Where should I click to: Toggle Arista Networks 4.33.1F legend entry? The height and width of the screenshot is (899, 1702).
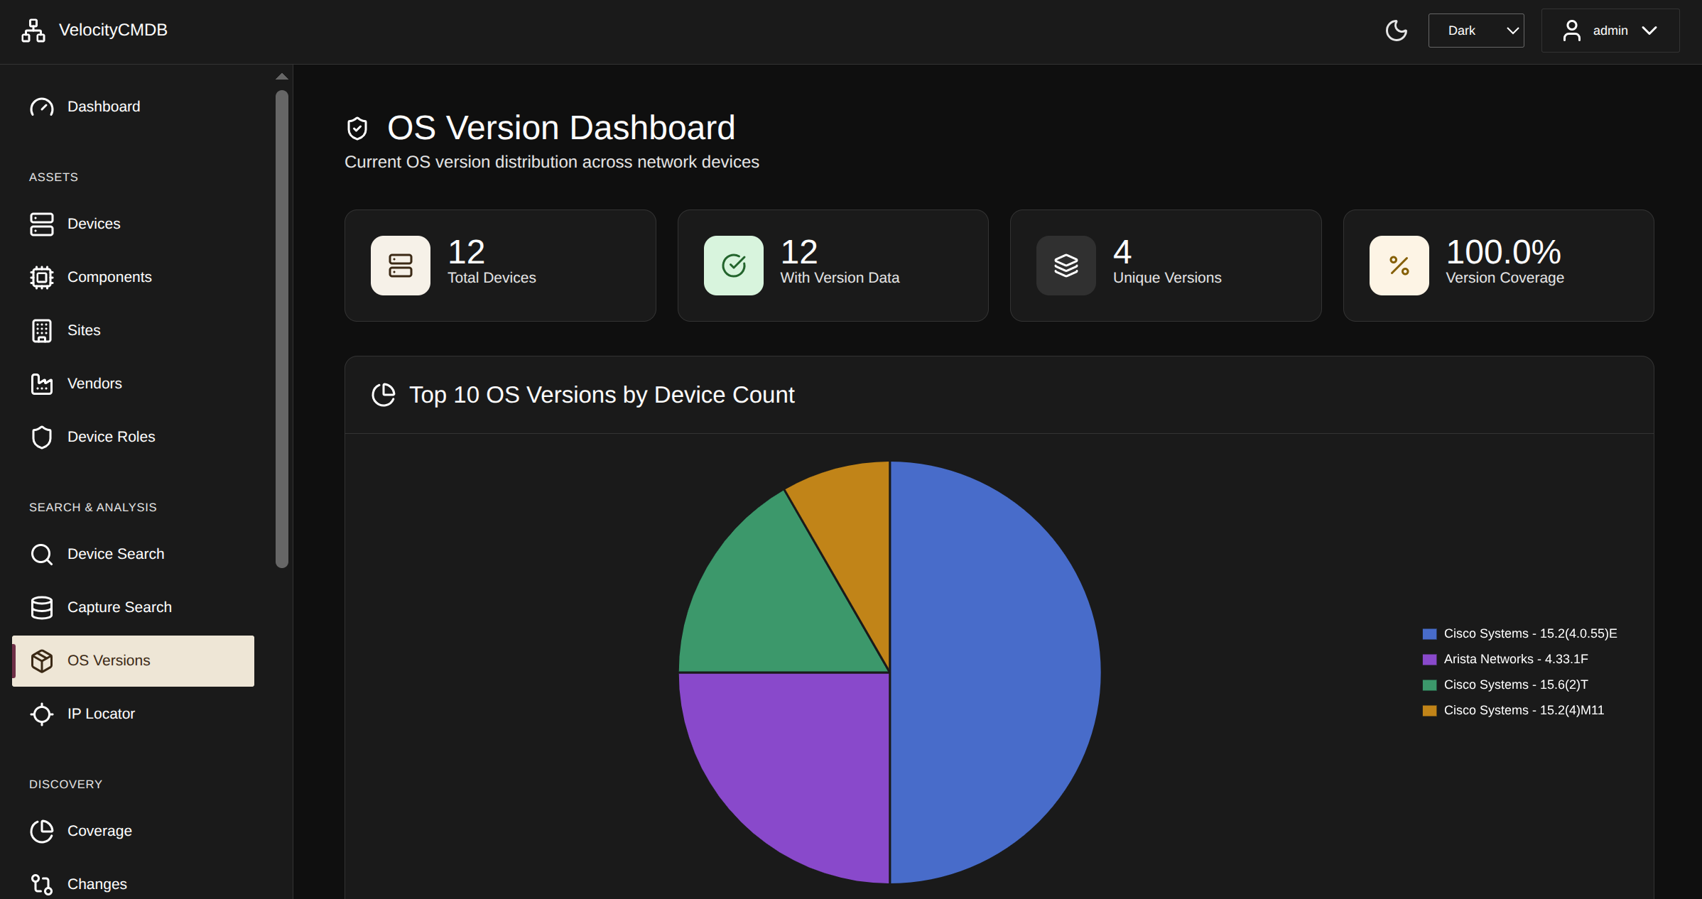(1515, 659)
